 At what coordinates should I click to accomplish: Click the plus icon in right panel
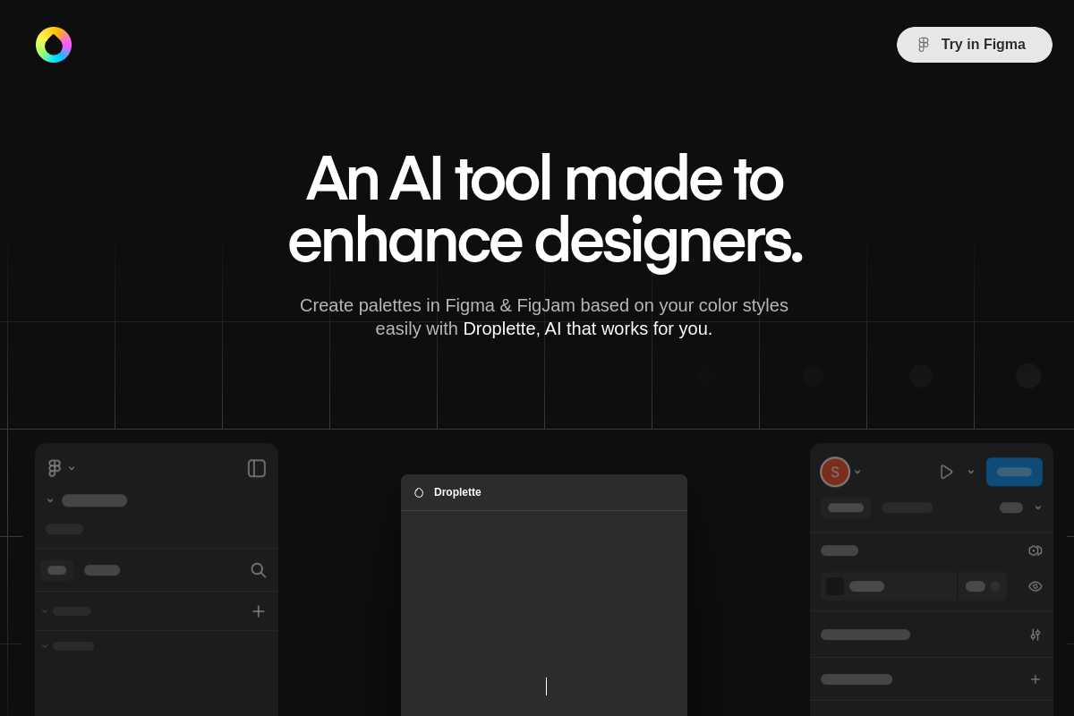[x=1036, y=679]
